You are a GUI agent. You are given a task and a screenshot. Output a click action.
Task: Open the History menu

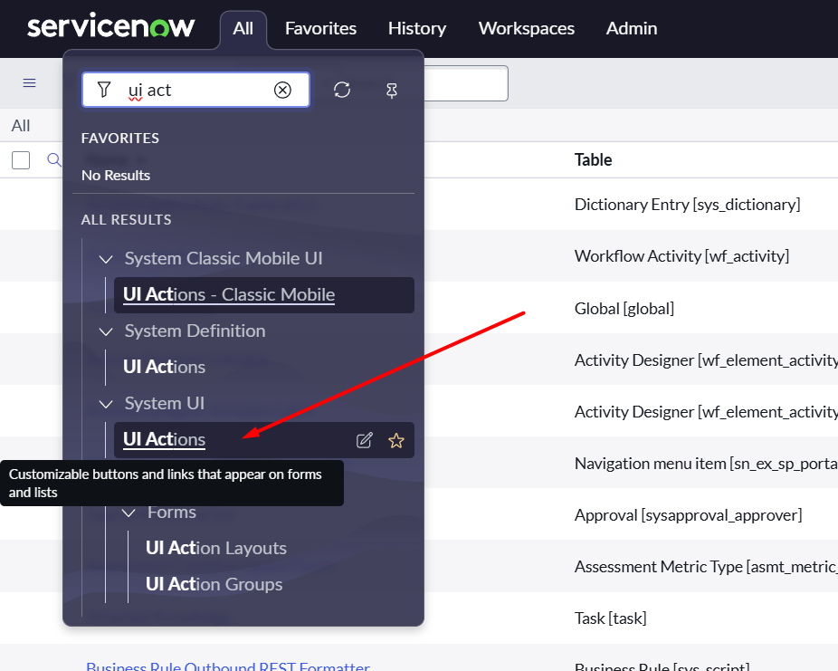[417, 28]
